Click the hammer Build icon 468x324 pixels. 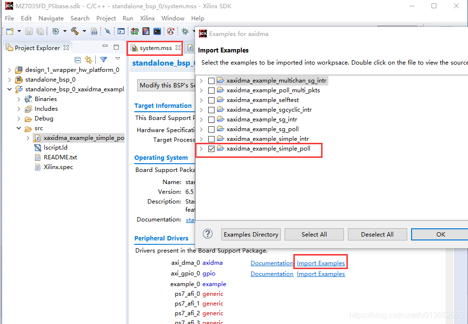(x=74, y=31)
